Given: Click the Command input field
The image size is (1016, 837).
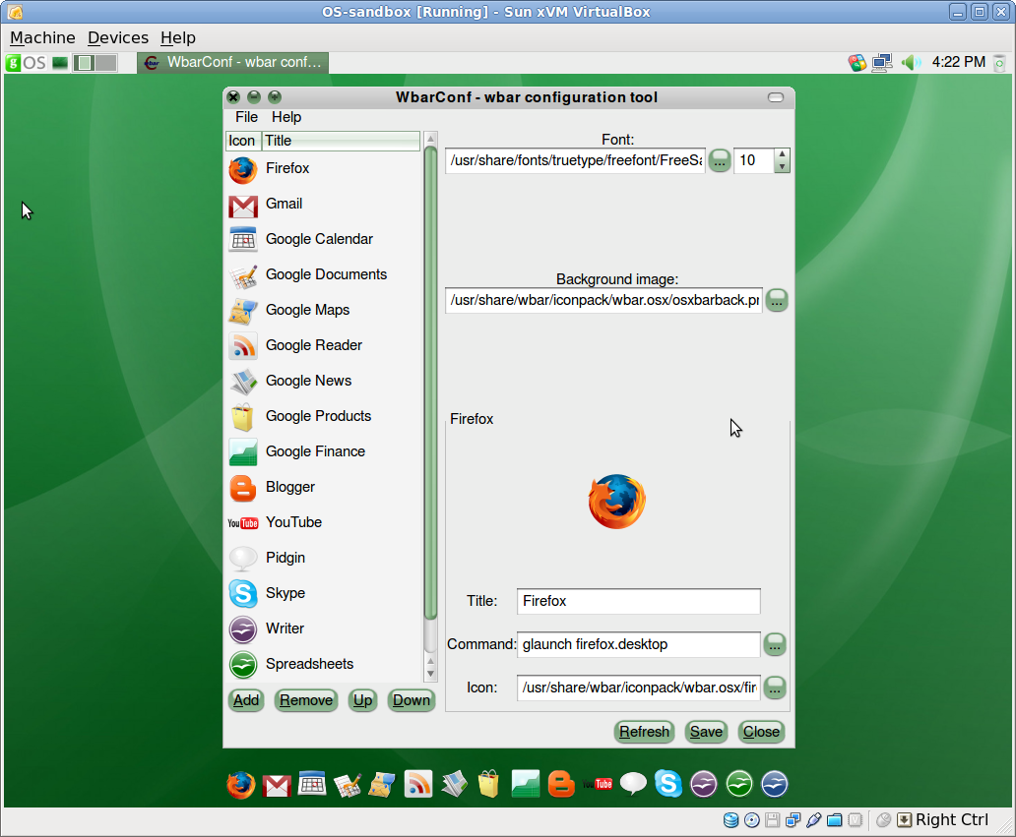Looking at the screenshot, I should pos(638,645).
